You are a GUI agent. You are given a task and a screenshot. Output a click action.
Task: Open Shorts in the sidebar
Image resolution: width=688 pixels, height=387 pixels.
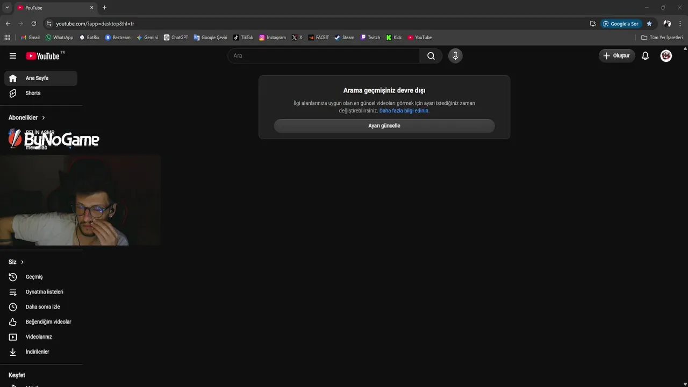click(x=41, y=94)
